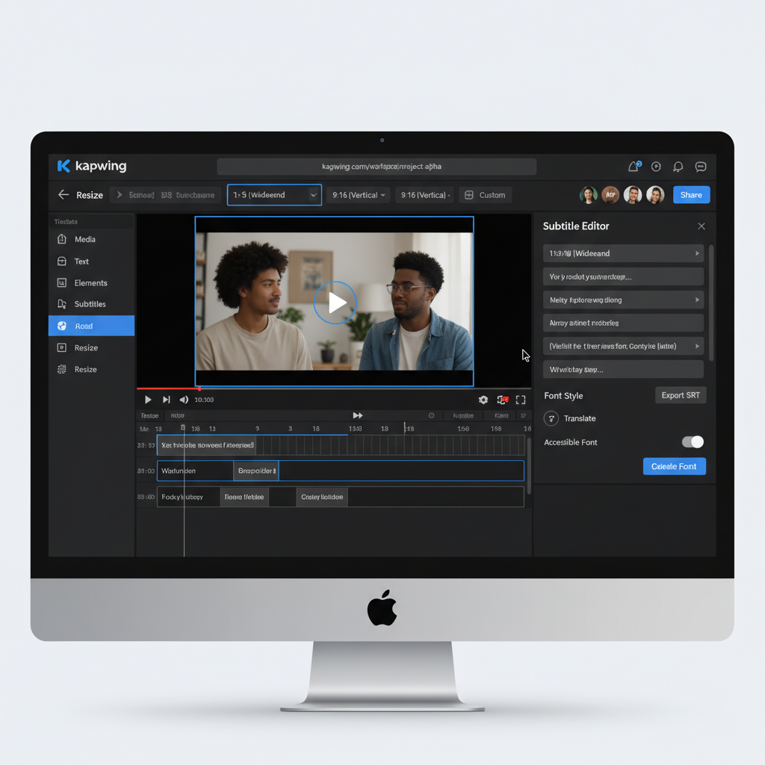765x765 pixels.
Task: Click the Share button
Action: coord(691,195)
